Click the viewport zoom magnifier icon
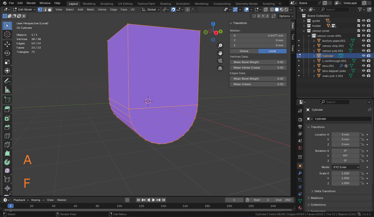The height and width of the screenshot is (217, 374). coord(220,46)
